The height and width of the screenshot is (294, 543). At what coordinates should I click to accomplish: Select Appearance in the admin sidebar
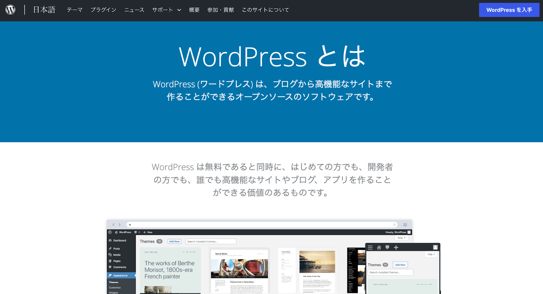tap(121, 275)
